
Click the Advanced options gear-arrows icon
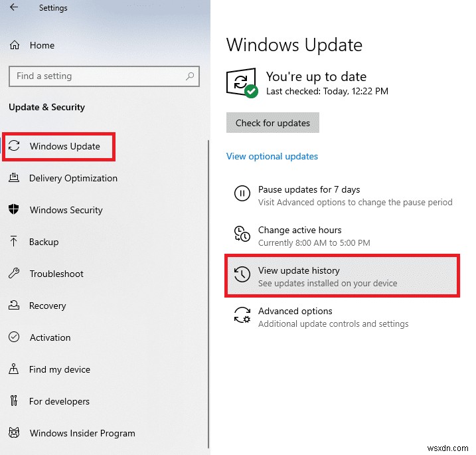click(x=242, y=315)
